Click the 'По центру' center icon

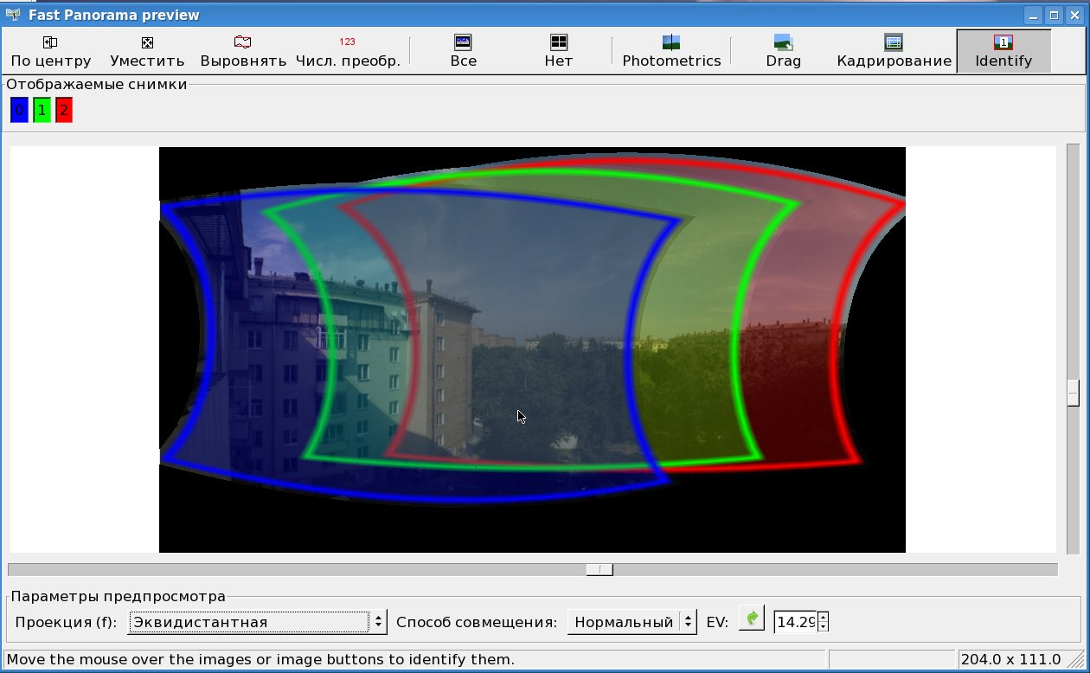tap(50, 51)
